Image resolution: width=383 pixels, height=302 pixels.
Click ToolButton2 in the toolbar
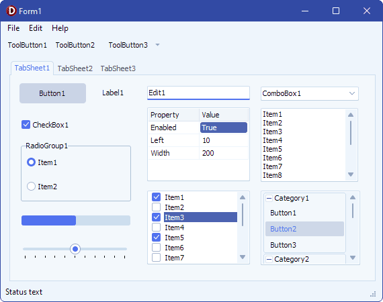pos(75,45)
